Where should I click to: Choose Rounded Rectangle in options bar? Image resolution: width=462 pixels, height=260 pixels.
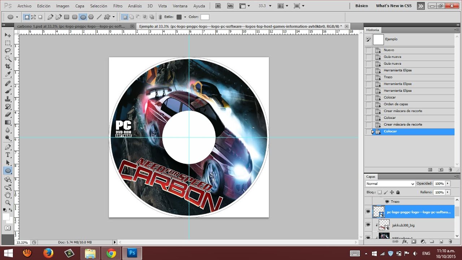tap(75, 17)
